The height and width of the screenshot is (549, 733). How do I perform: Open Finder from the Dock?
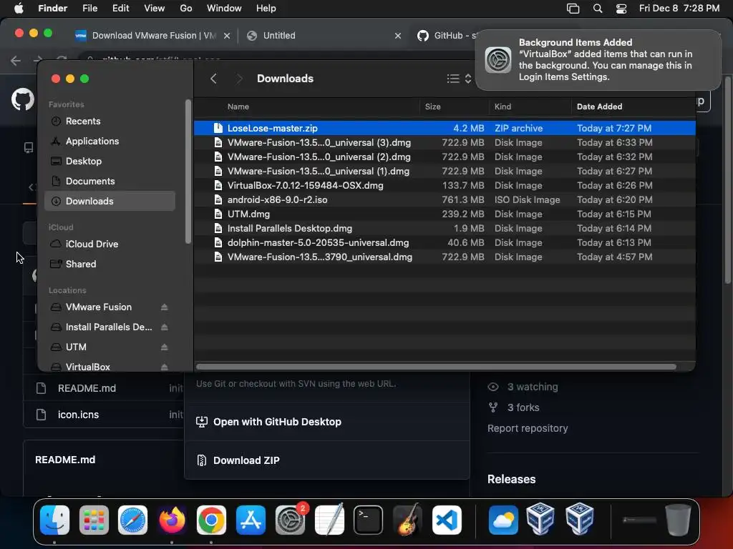tap(54, 520)
